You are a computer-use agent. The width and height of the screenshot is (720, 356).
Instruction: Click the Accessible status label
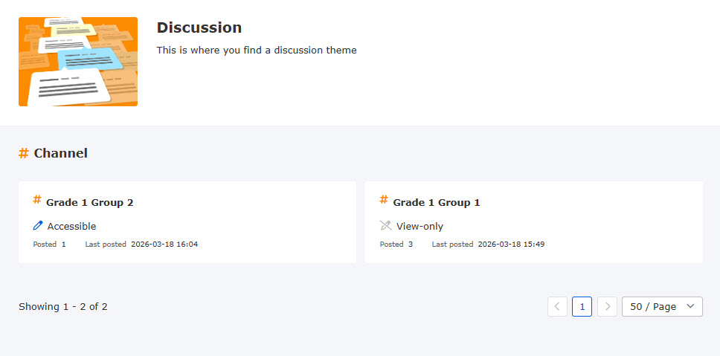point(71,227)
